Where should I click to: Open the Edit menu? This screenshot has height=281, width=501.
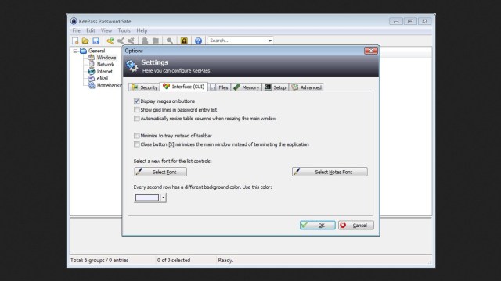(x=91, y=30)
